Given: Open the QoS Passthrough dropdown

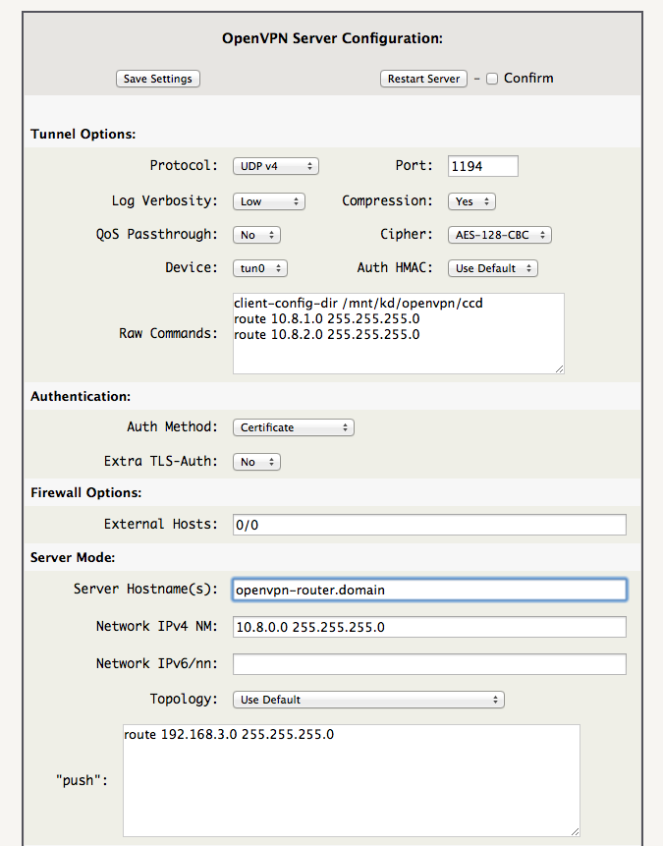Looking at the screenshot, I should (x=256, y=235).
